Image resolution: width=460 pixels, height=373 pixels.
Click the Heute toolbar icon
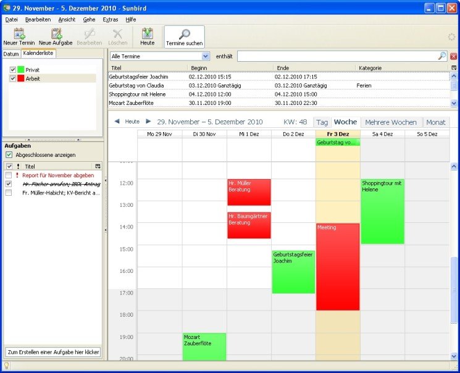click(x=148, y=34)
